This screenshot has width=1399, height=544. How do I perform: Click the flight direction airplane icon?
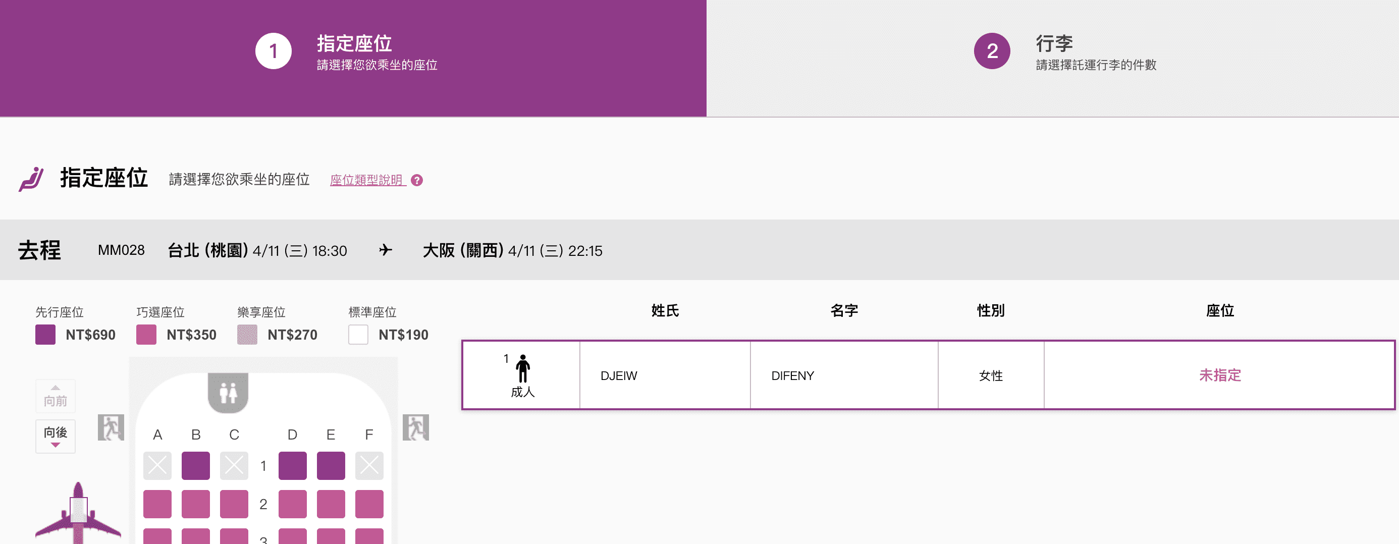point(386,250)
